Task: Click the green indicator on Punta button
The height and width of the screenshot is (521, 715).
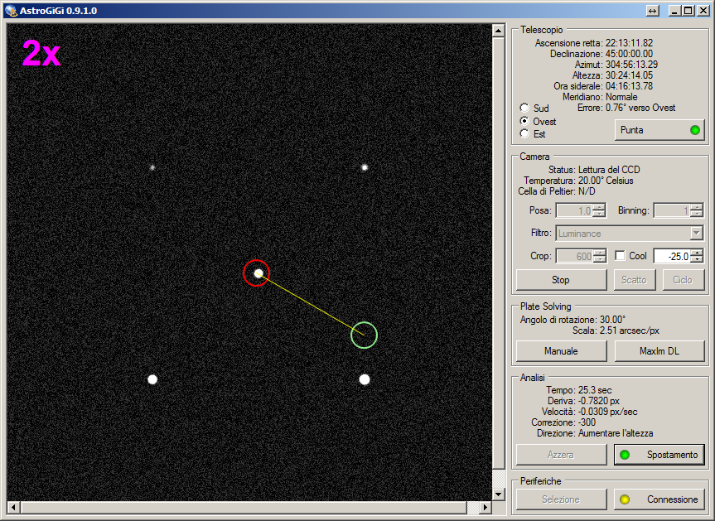Action: coord(695,130)
